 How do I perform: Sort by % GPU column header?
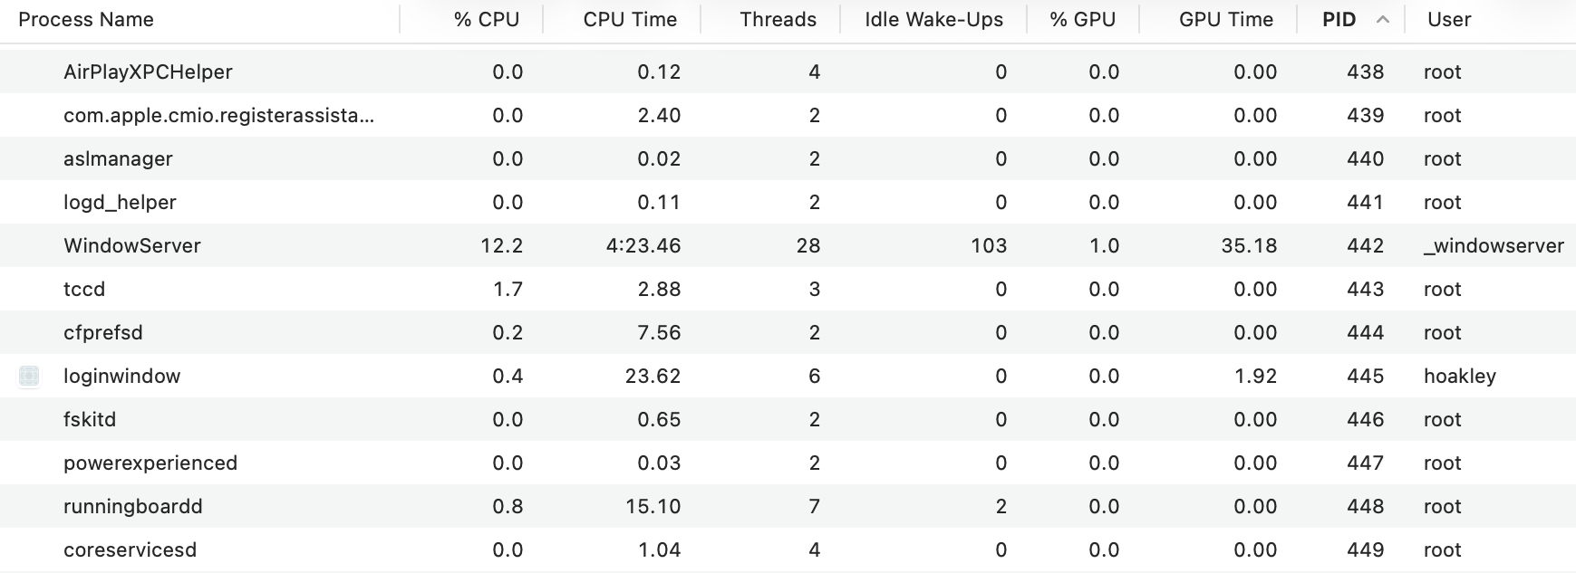pyautogui.click(x=1082, y=20)
